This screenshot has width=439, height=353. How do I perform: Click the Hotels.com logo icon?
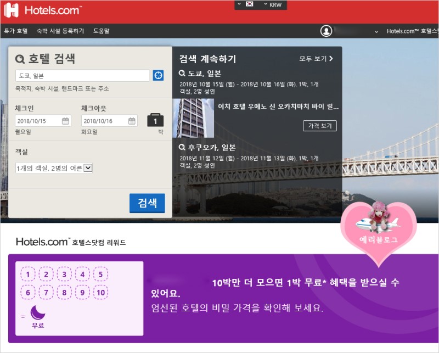coord(11,10)
